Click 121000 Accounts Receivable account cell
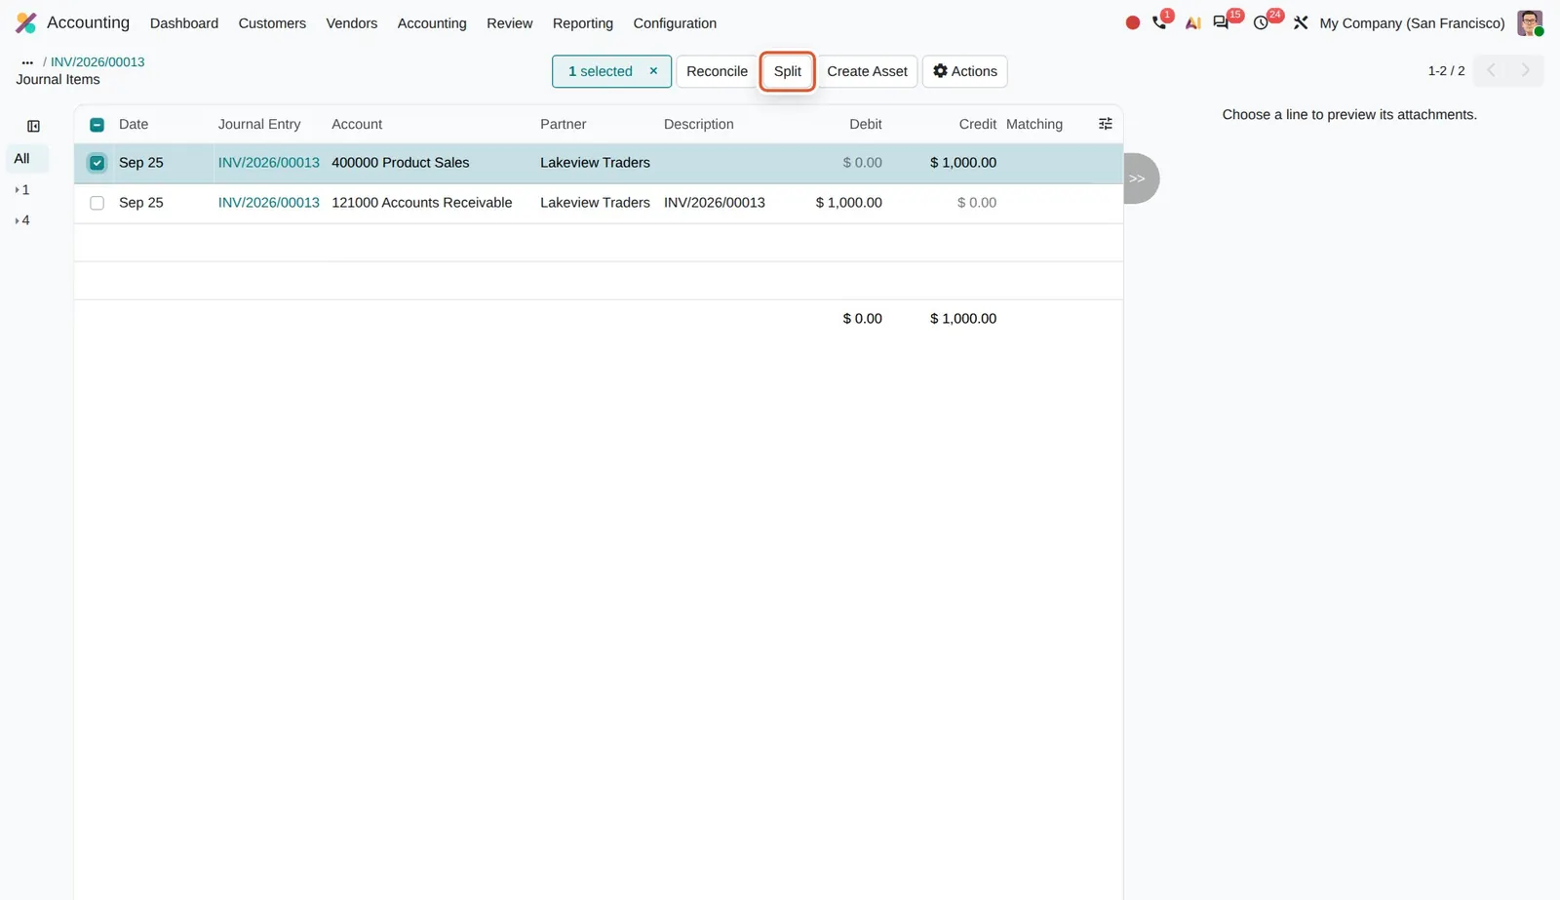The height and width of the screenshot is (900, 1560). point(421,202)
